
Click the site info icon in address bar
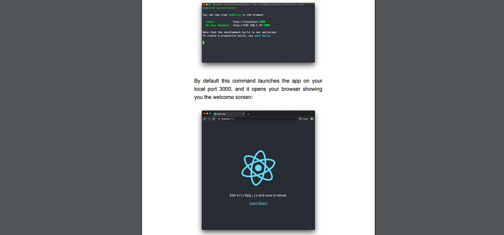219,119
